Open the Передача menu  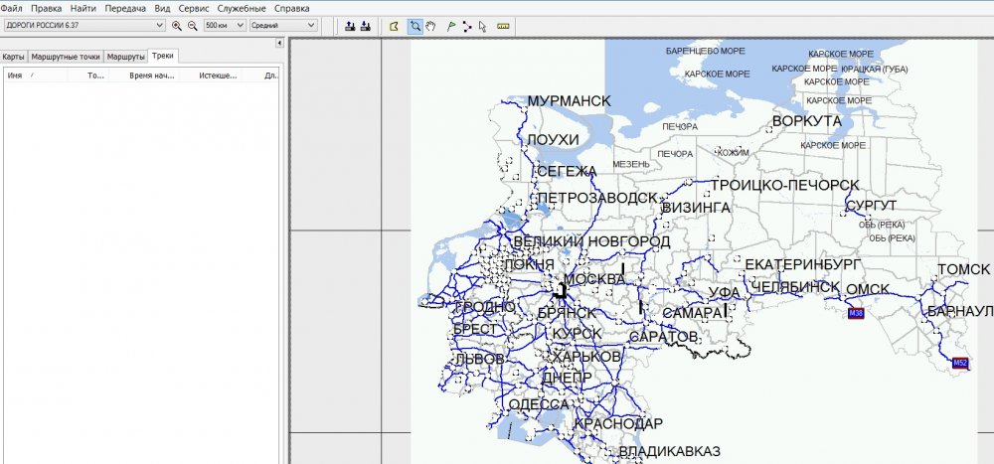[x=123, y=8]
